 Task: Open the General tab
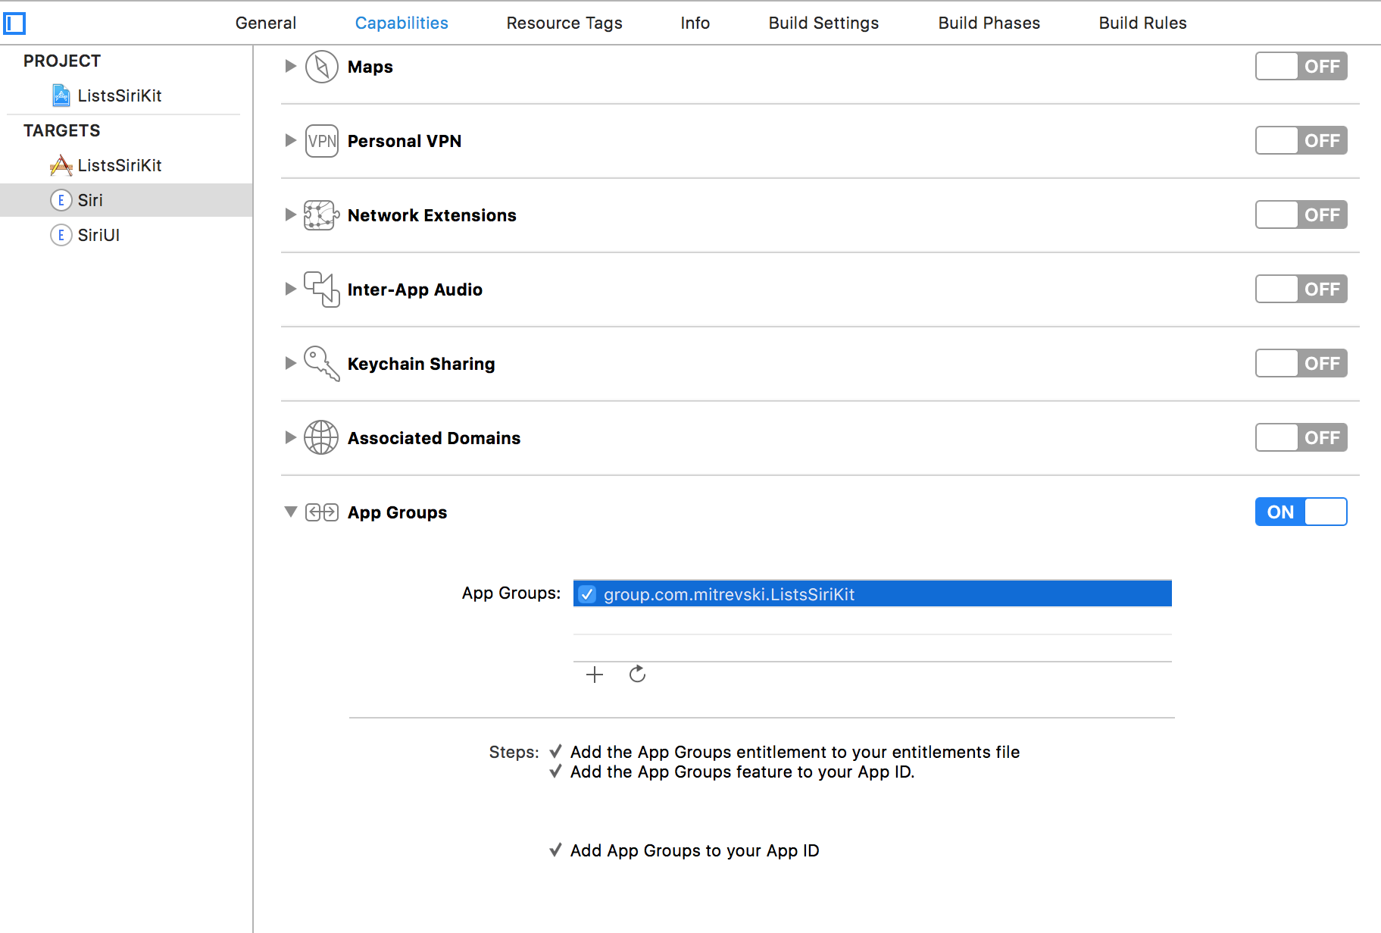point(265,23)
